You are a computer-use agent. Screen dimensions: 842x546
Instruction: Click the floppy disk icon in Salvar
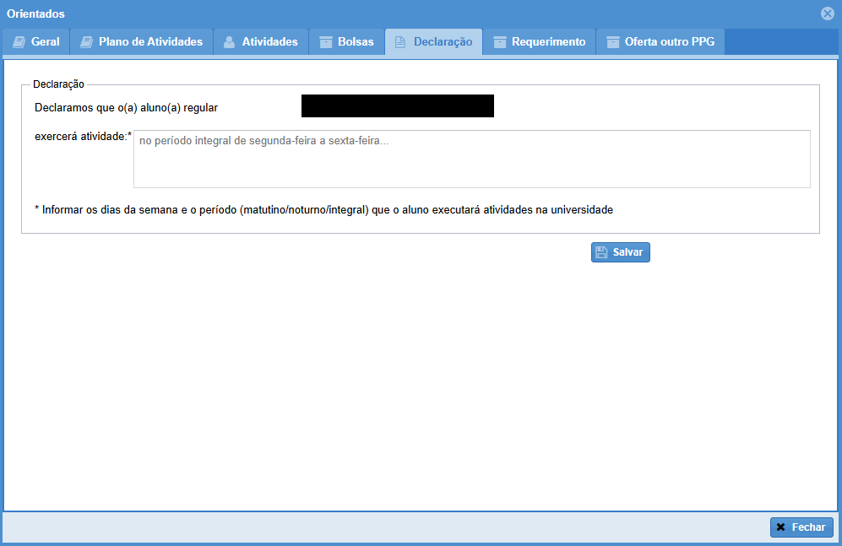click(x=601, y=252)
